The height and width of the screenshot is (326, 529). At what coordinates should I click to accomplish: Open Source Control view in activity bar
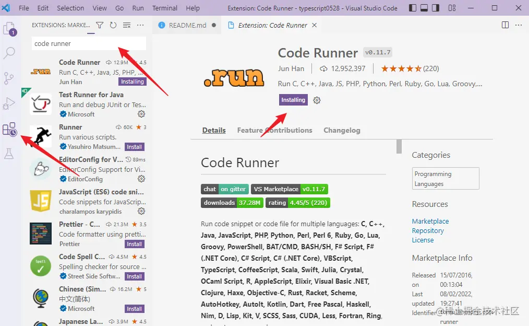click(x=9, y=78)
